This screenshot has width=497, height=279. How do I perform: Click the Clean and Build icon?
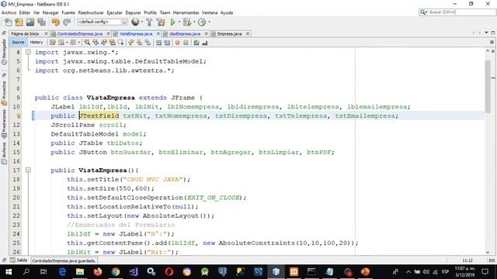click(x=161, y=22)
